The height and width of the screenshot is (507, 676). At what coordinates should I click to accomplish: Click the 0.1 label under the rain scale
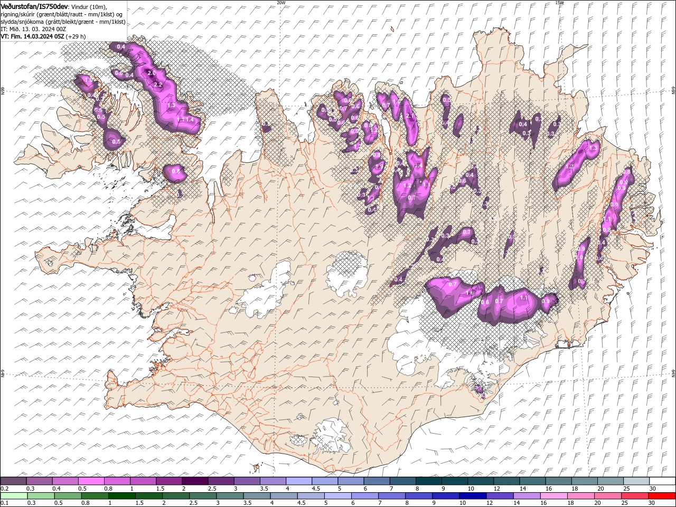click(4, 503)
